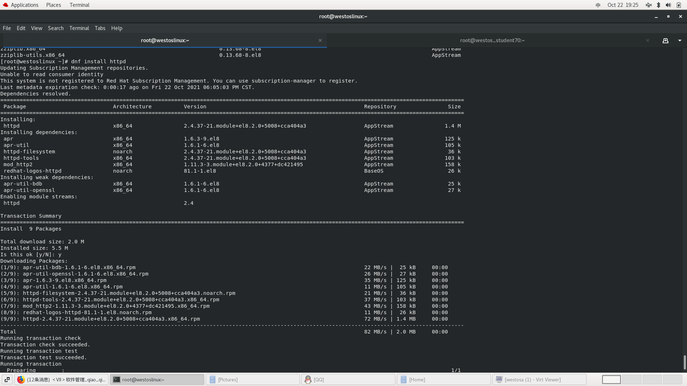This screenshot has width=687, height=386.
Task: Click the Bluetooth icon
Action: 658,5
